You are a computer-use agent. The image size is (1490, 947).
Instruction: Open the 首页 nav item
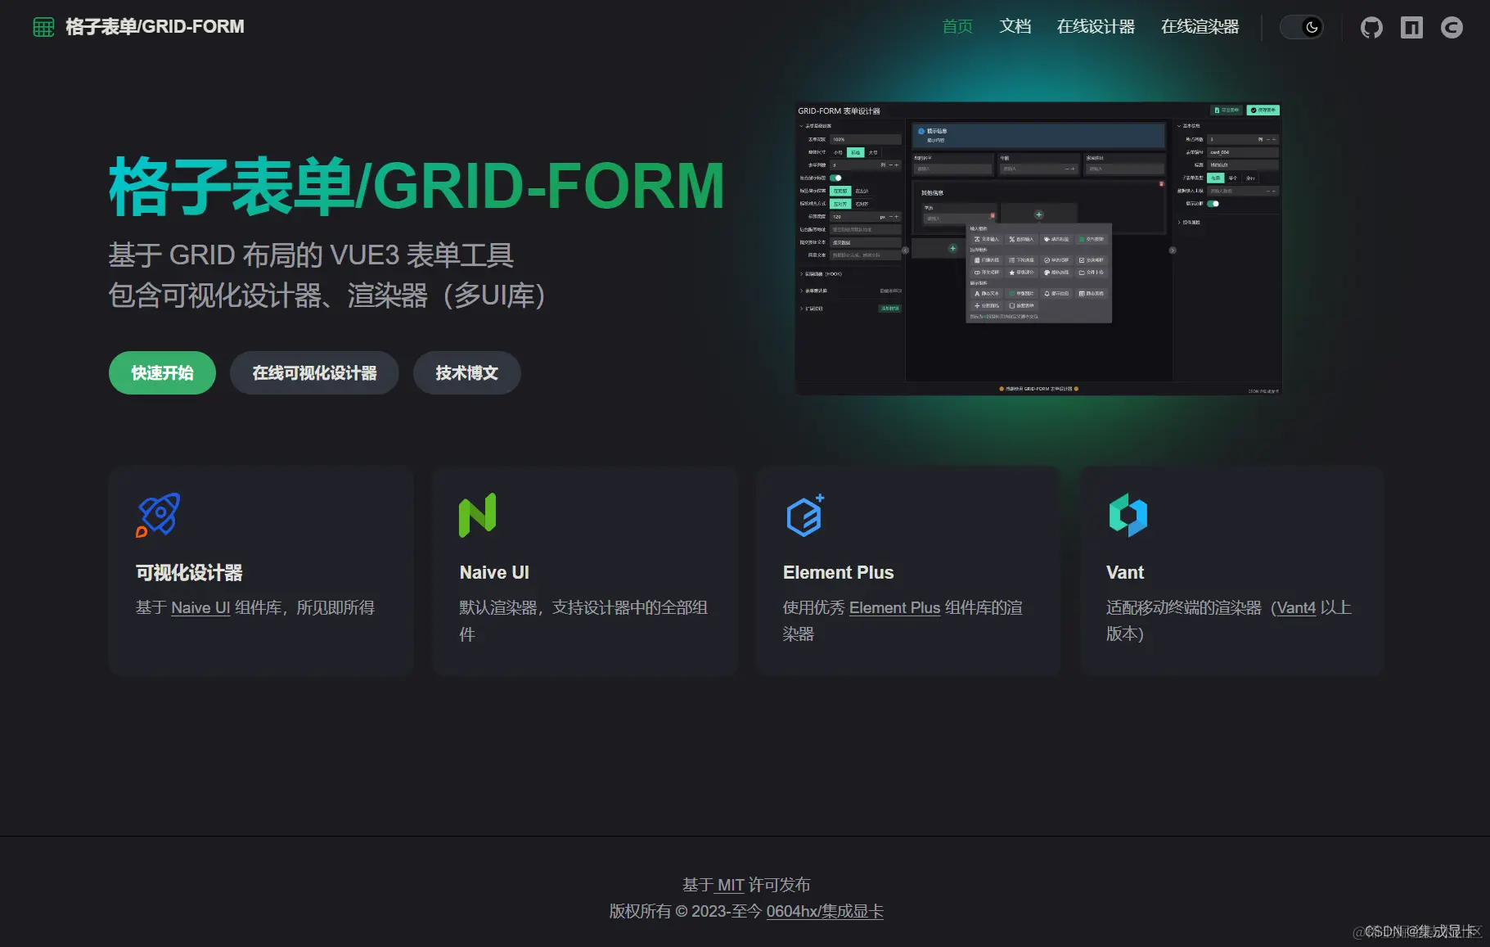[x=957, y=27]
